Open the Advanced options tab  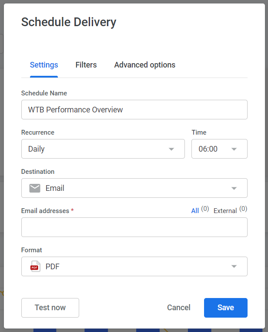[145, 65]
